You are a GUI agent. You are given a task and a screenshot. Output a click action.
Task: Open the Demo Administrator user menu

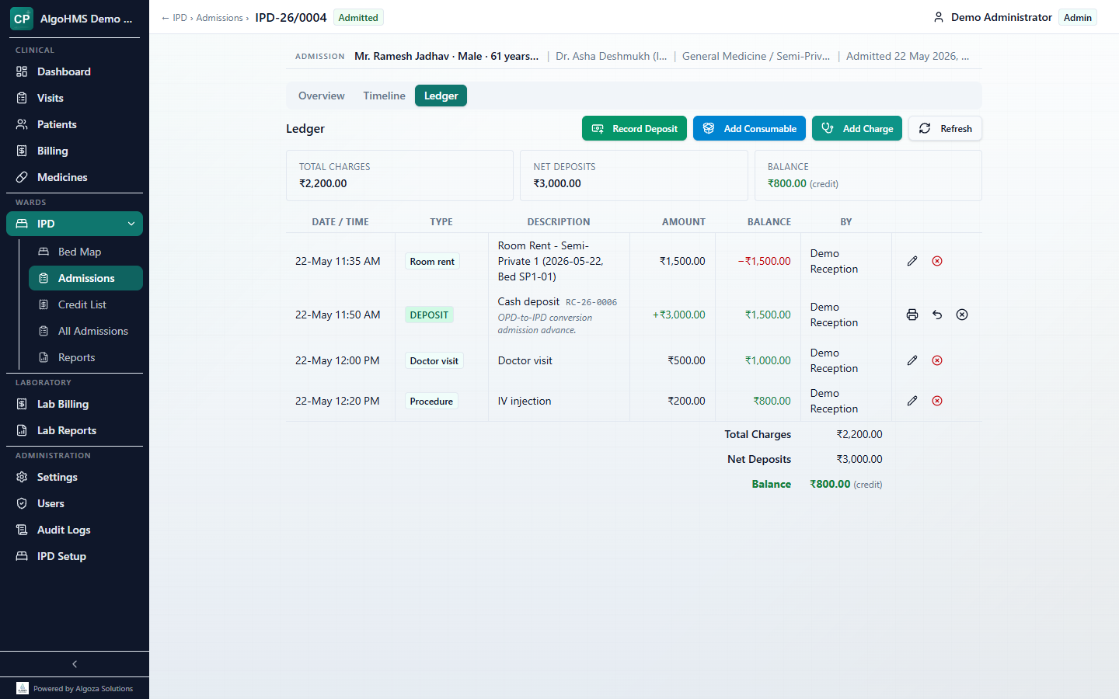992,17
